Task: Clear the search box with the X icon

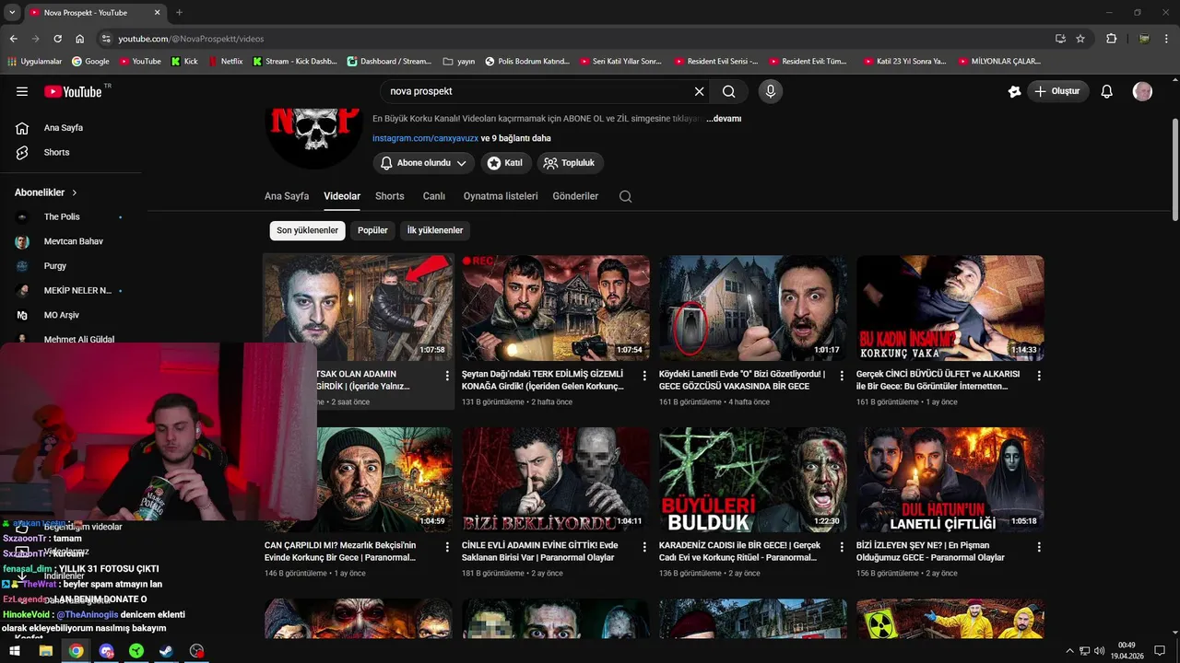Action: pyautogui.click(x=699, y=91)
